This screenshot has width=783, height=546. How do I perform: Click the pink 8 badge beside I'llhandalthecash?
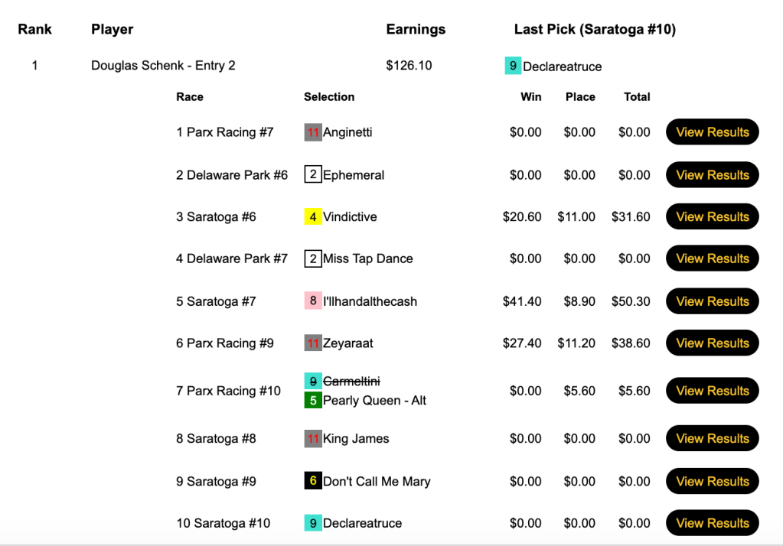click(x=312, y=301)
